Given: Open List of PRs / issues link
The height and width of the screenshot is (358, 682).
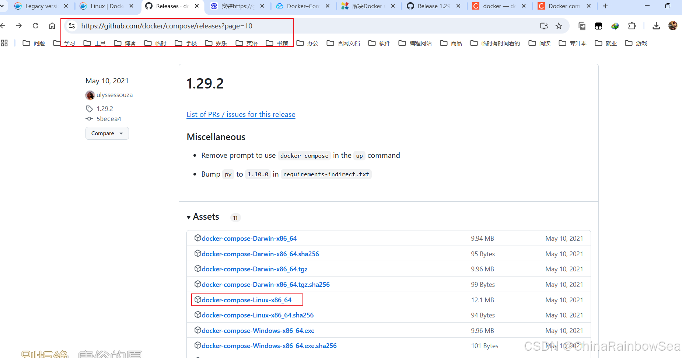Looking at the screenshot, I should click(241, 114).
